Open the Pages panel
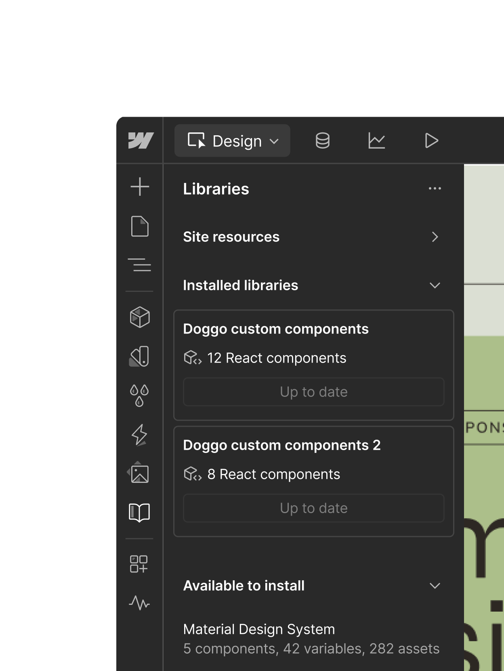The image size is (504, 671). click(x=140, y=226)
